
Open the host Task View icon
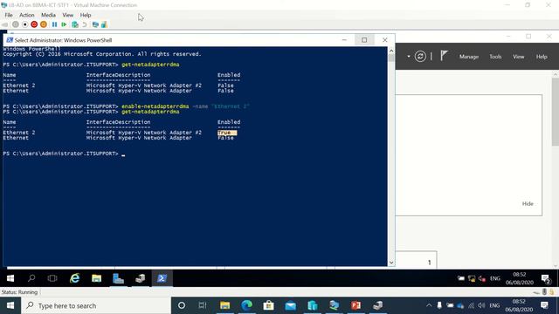pyautogui.click(x=203, y=305)
